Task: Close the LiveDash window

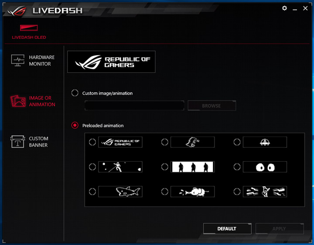Action: pos(305,8)
